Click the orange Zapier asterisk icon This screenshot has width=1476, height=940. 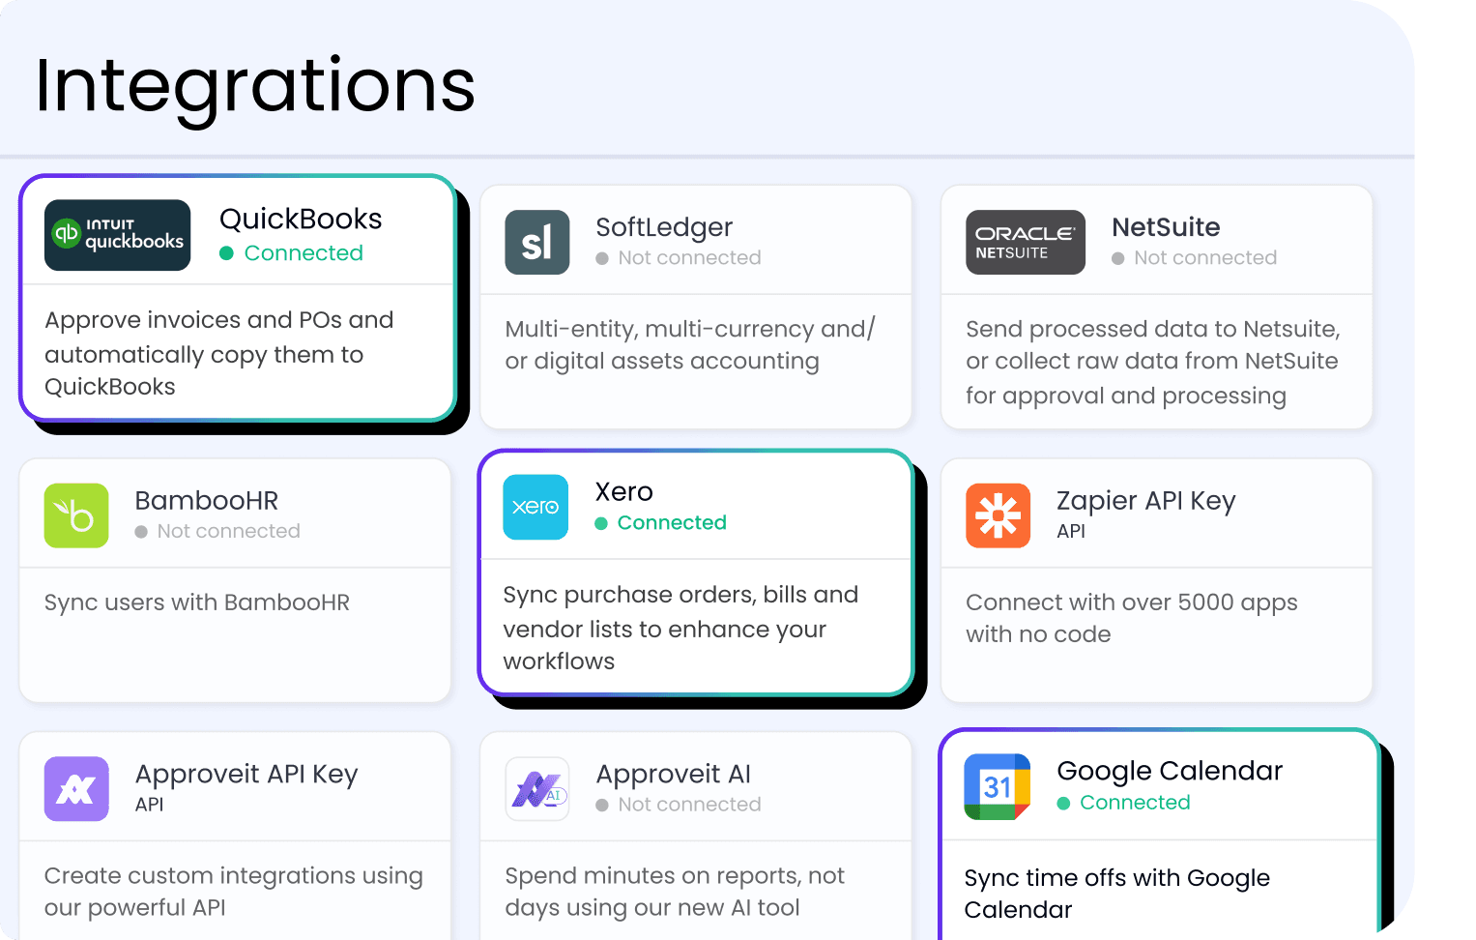(x=998, y=515)
